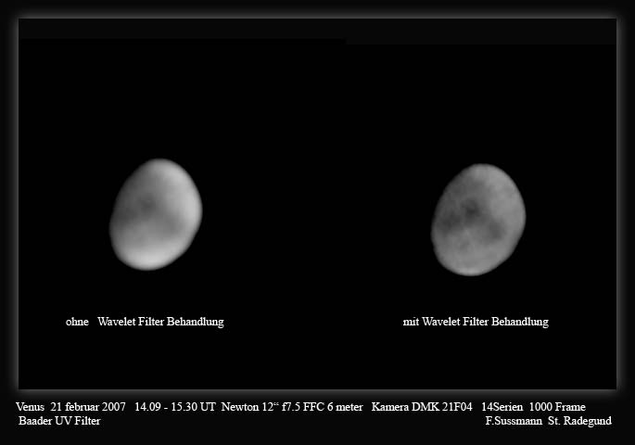Click the '14Serien' text in footer
The image size is (635, 445).
point(502,407)
